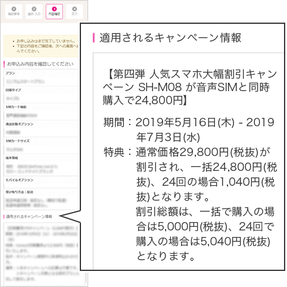Screen dimensions: 287x287
Task: Select the プラン row label
Action: tap(10, 73)
